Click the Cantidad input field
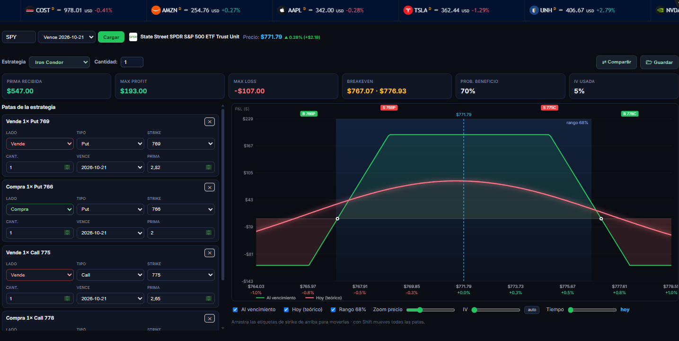The image size is (679, 341). (132, 62)
